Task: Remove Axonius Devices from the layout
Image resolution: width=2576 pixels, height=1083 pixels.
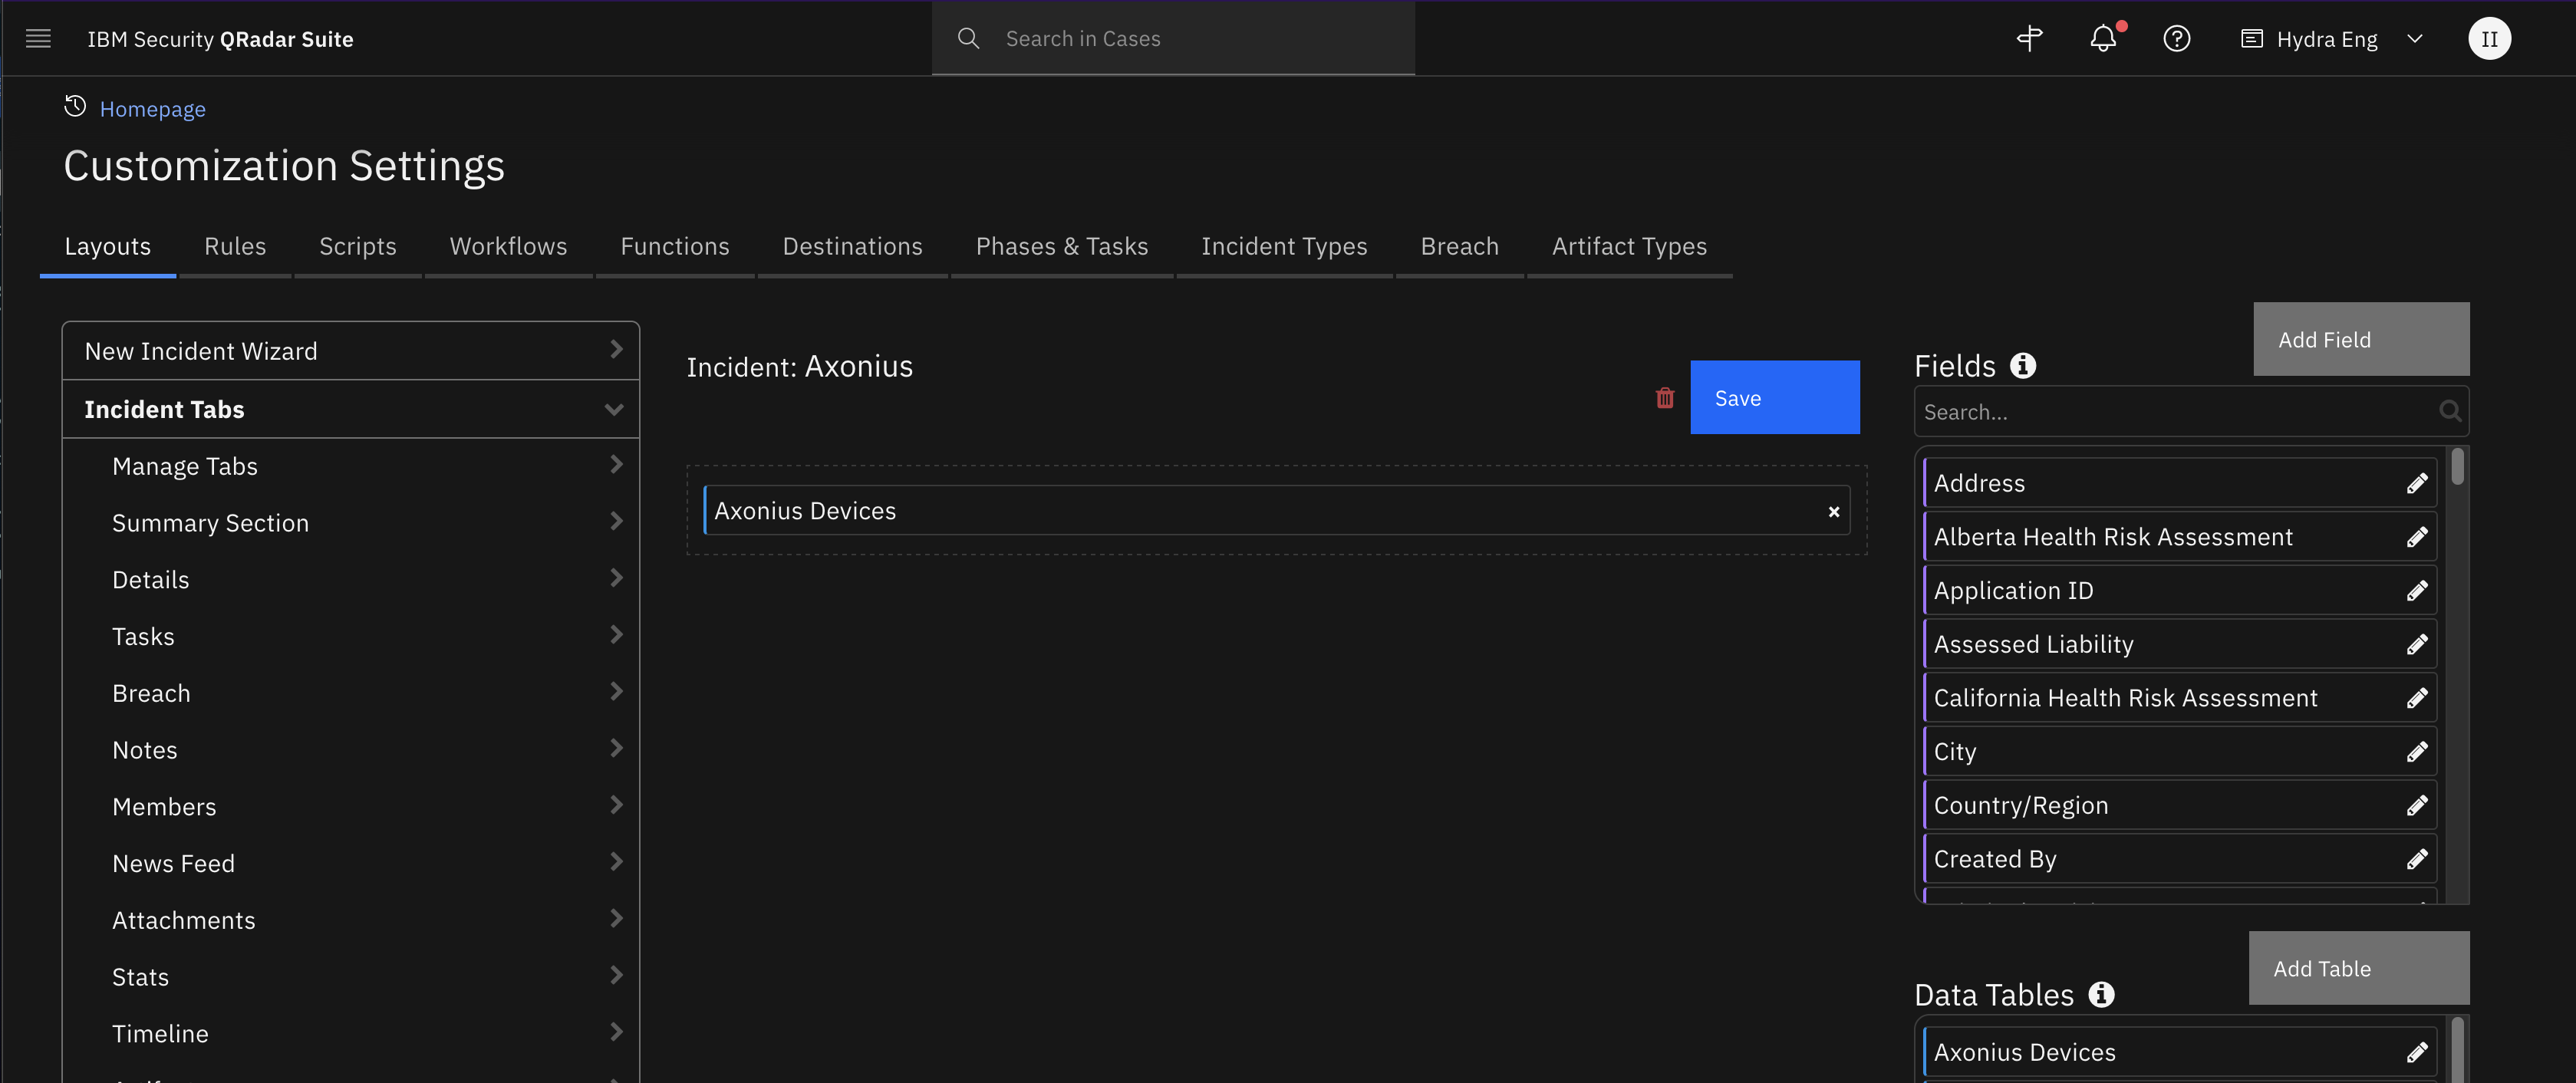Action: point(1834,512)
